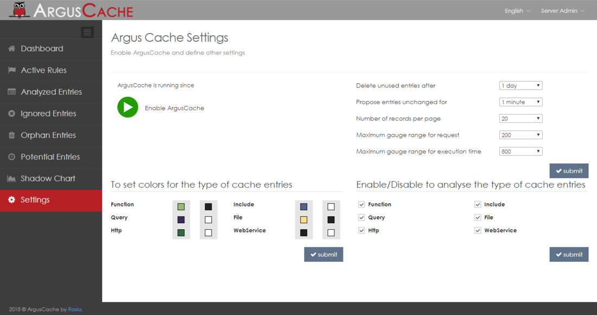Open the Rasia link in footer
Viewport: 597px width, 315px height.
point(75,309)
